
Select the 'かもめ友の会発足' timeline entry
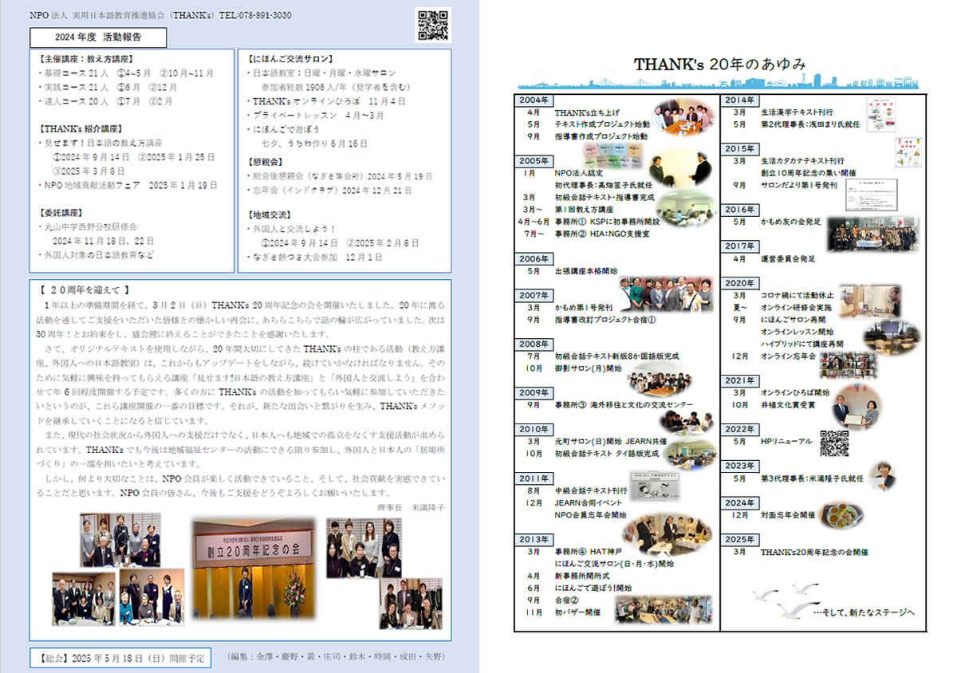pos(790,222)
